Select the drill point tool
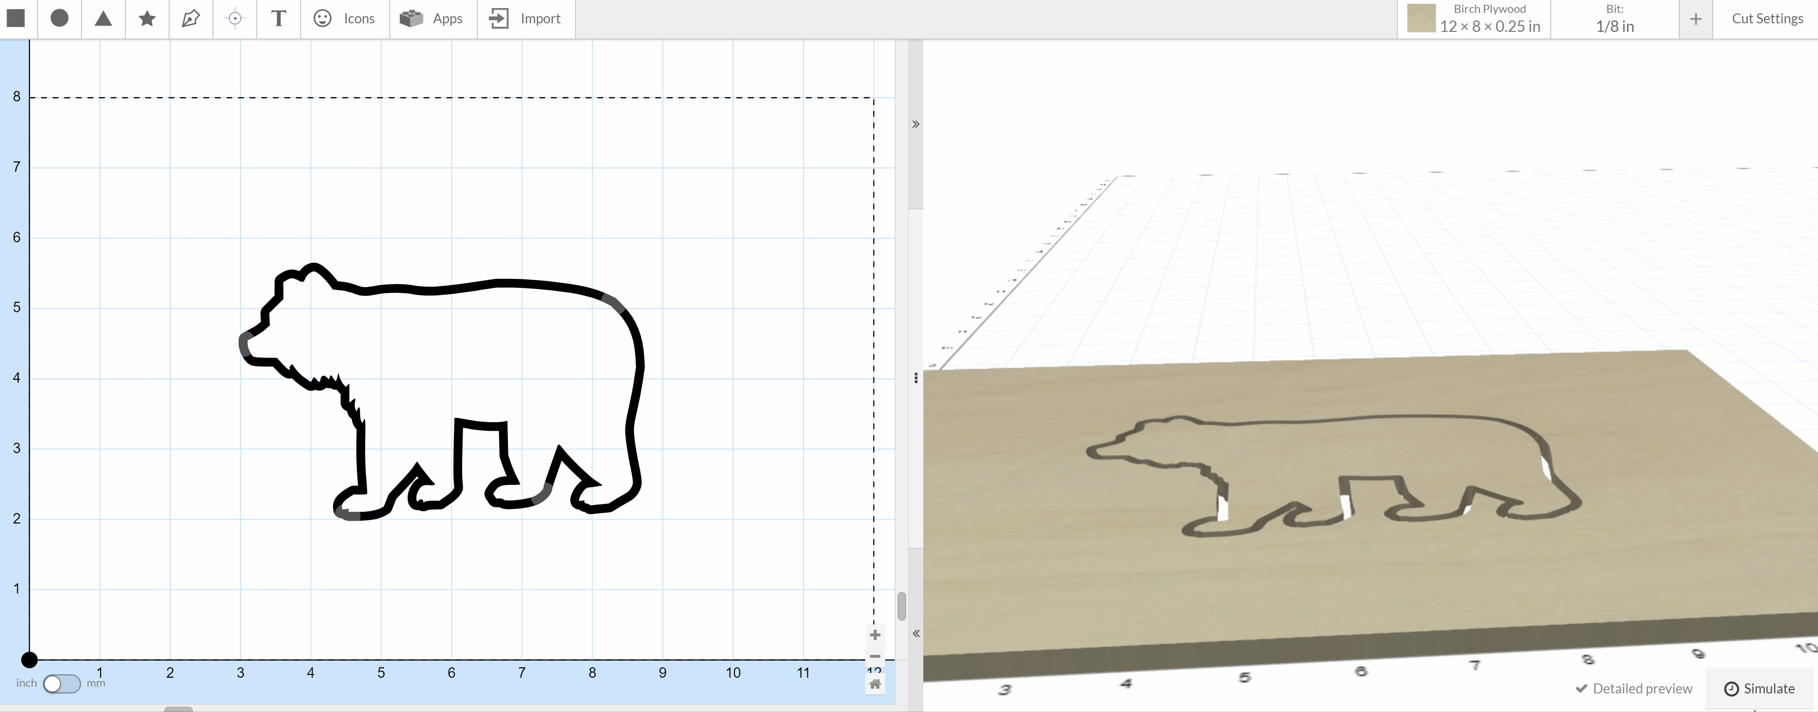The image size is (1818, 712). point(235,19)
